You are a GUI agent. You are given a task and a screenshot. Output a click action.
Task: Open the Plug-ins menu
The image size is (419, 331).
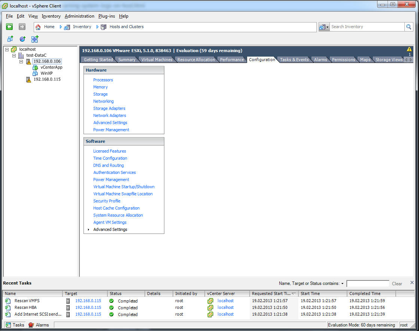(107, 16)
